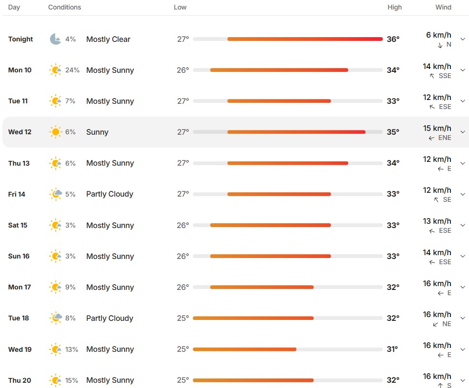
Task: Click the sunny icon for Wed 12
Action: pos(55,132)
